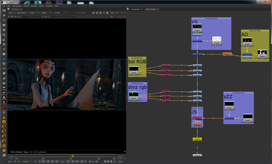Play the sequence forward
Image resolution: width=272 pixels, height=164 pixels.
tap(68, 161)
